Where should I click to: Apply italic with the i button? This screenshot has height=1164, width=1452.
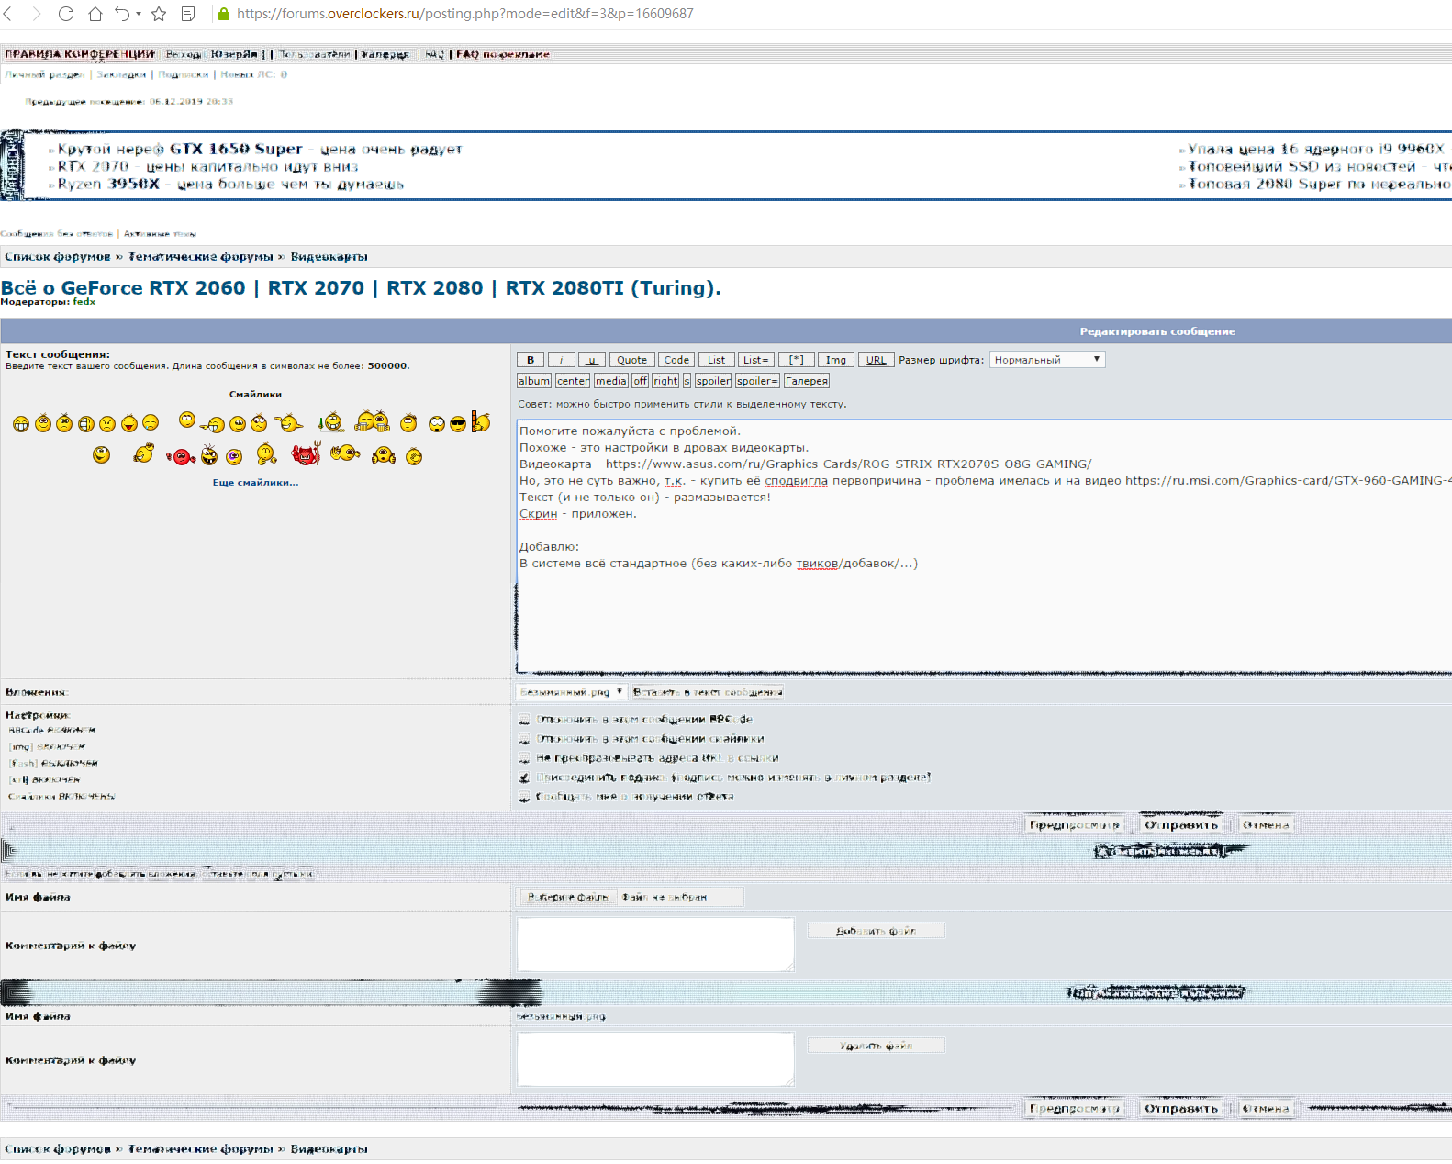click(561, 360)
